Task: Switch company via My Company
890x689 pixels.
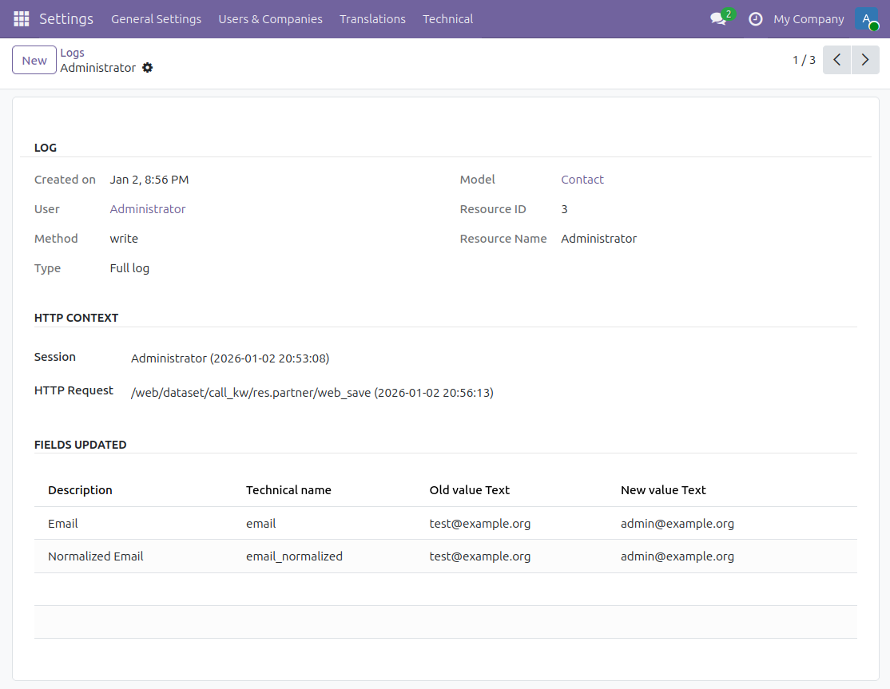Action: pyautogui.click(x=809, y=19)
